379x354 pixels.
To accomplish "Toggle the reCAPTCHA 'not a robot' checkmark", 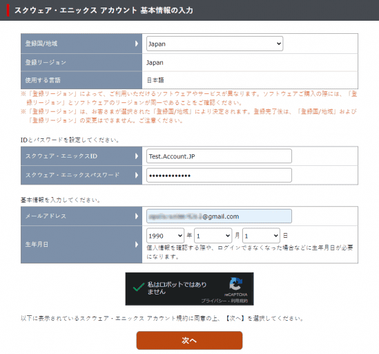I will [x=139, y=287].
